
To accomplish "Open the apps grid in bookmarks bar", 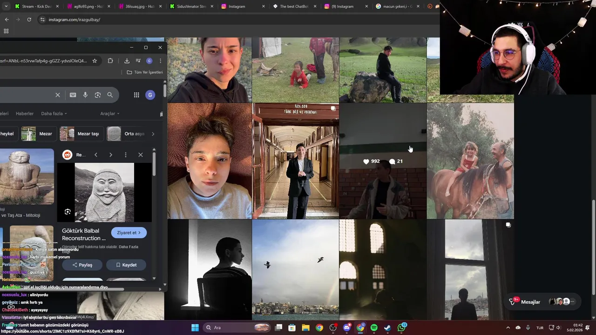I will point(6,31).
